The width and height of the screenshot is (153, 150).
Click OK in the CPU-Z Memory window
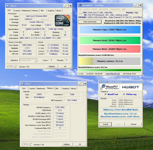pos(80,145)
